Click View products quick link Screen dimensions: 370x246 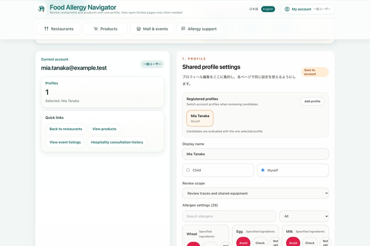coord(104,129)
